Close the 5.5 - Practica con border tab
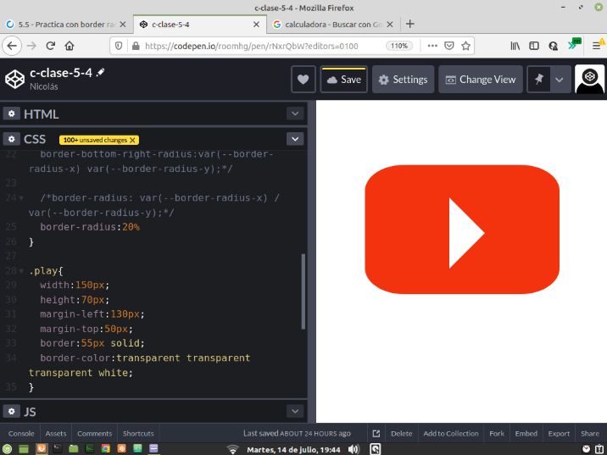 (123, 25)
